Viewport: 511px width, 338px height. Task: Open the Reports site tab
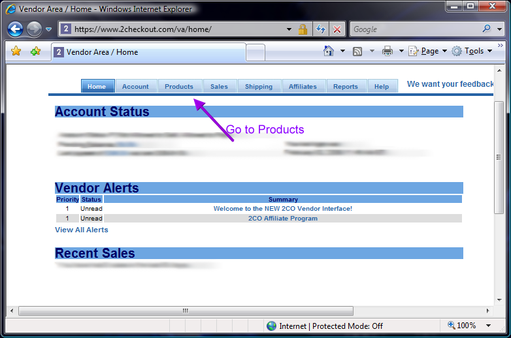[346, 86]
